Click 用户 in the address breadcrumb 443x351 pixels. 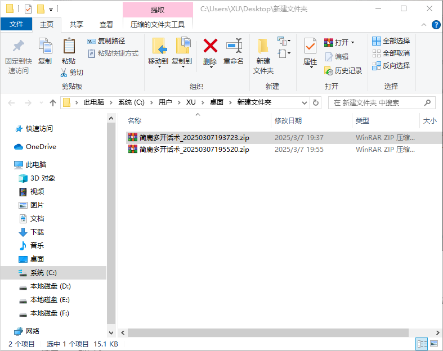(165, 102)
